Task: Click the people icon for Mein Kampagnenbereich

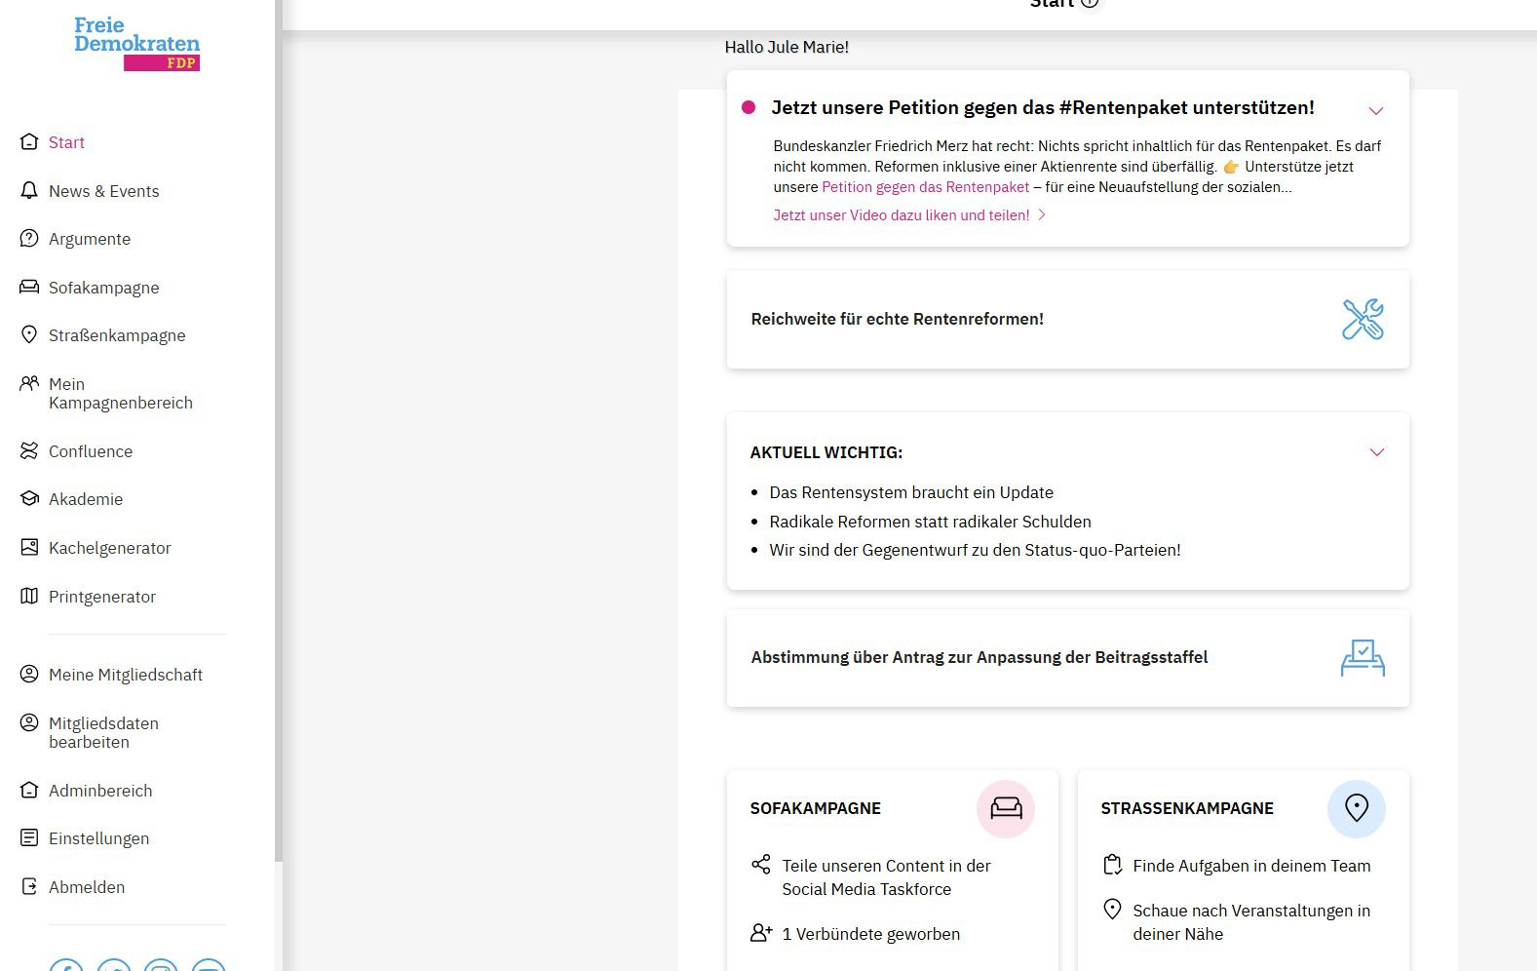Action: point(29,383)
